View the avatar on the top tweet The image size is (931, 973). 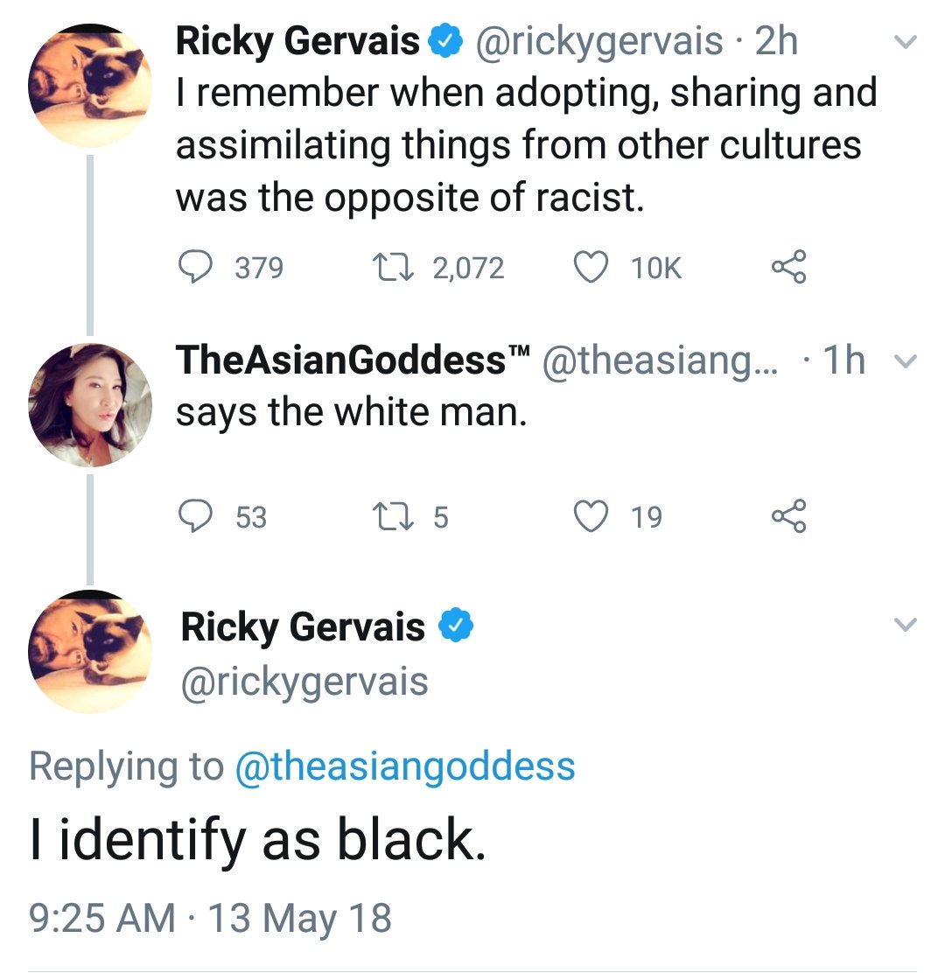click(x=90, y=86)
